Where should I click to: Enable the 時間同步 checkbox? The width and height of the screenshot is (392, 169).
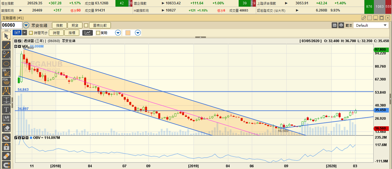[x=31, y=33]
